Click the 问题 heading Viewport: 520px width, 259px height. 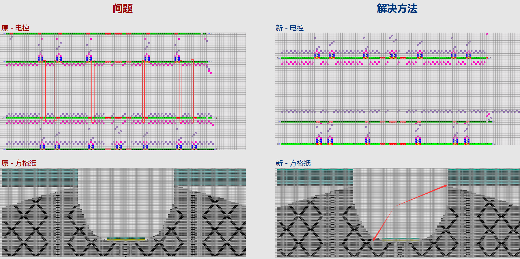pos(123,9)
